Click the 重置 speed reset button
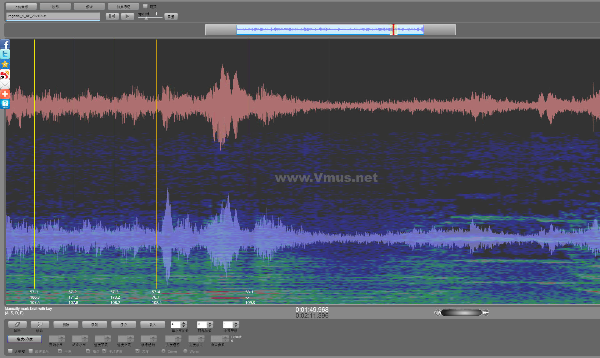600x358 pixels. pyautogui.click(x=171, y=17)
